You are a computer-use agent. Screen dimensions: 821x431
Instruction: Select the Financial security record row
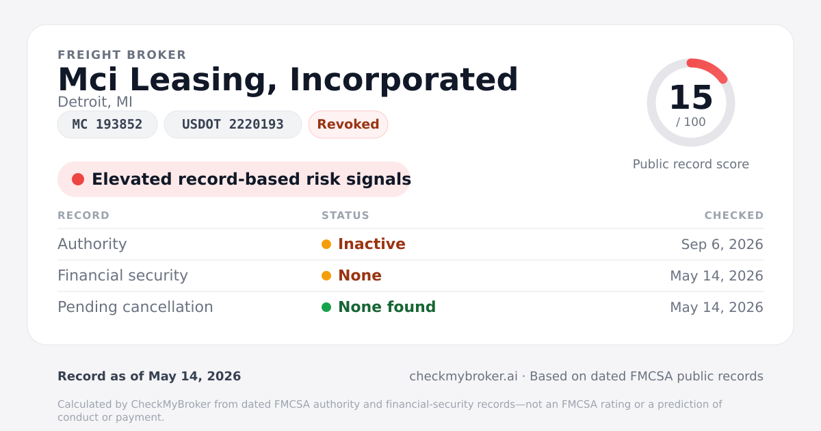point(410,276)
